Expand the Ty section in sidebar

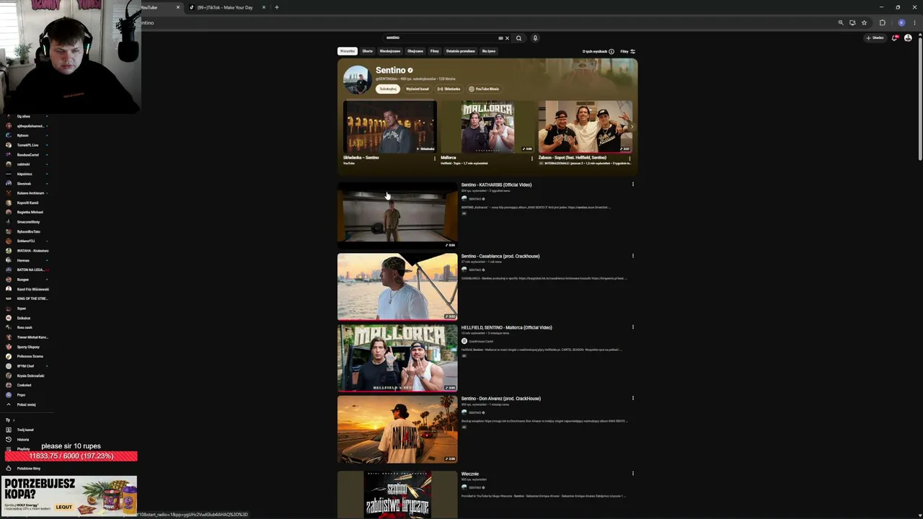click(x=9, y=420)
